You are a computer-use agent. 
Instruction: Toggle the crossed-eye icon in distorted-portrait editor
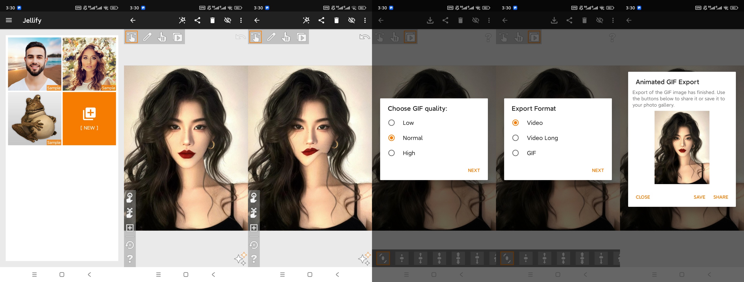pos(352,20)
